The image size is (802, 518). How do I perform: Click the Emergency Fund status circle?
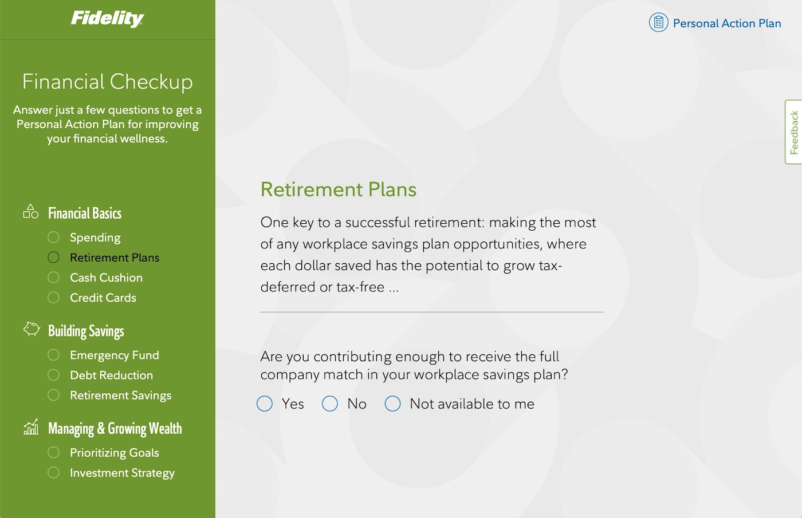coord(53,355)
